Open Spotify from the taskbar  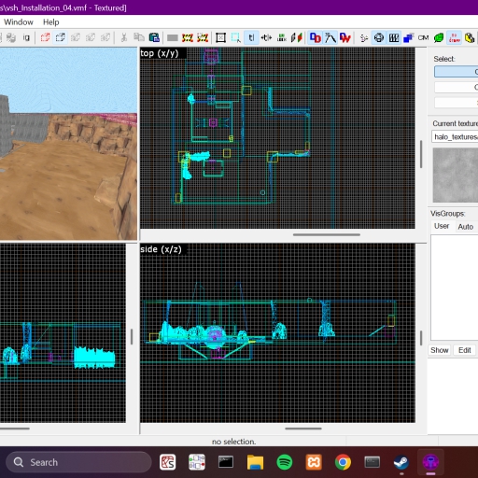pyautogui.click(x=285, y=462)
